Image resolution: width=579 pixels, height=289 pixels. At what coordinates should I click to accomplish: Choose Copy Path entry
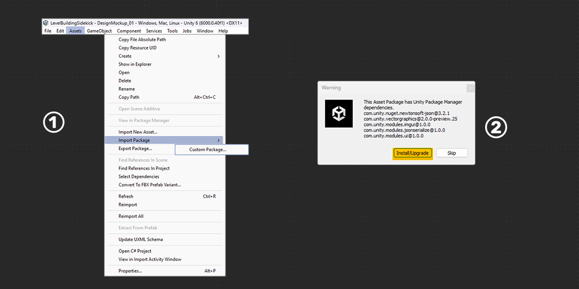coord(165,97)
